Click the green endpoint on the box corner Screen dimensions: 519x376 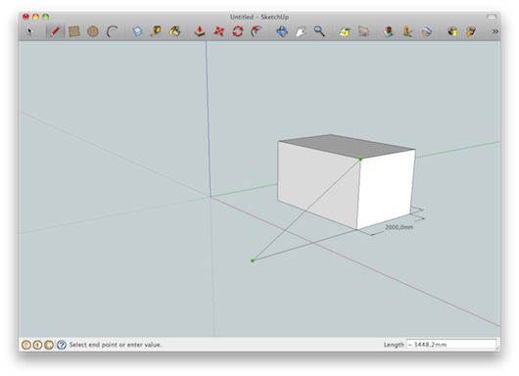point(360,160)
